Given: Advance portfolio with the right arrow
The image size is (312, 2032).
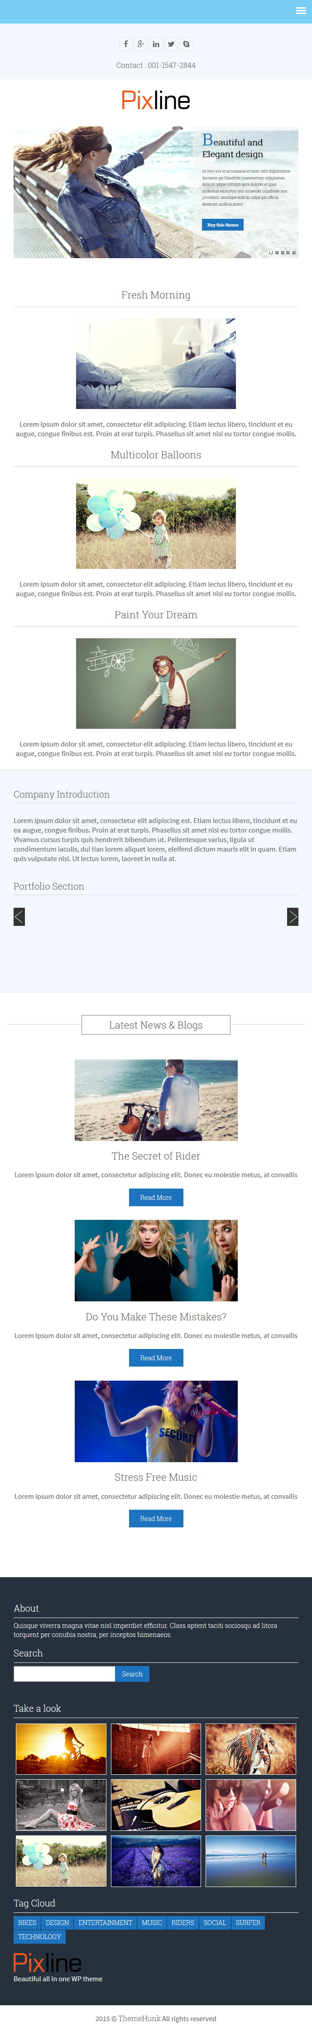Looking at the screenshot, I should point(293,916).
